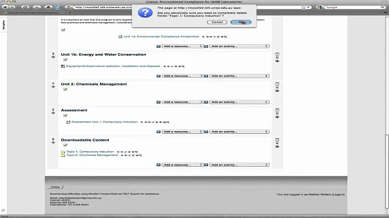Click the Unit 1b: Energy and Water Conservation heading

tap(103, 54)
